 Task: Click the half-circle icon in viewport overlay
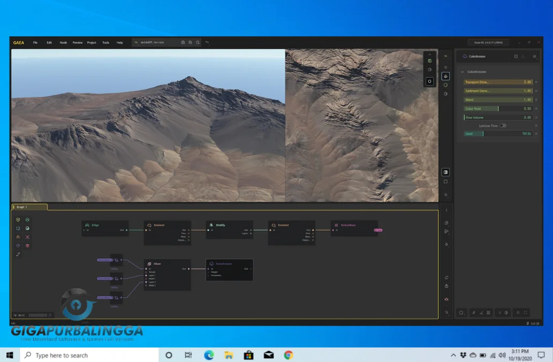(429, 70)
